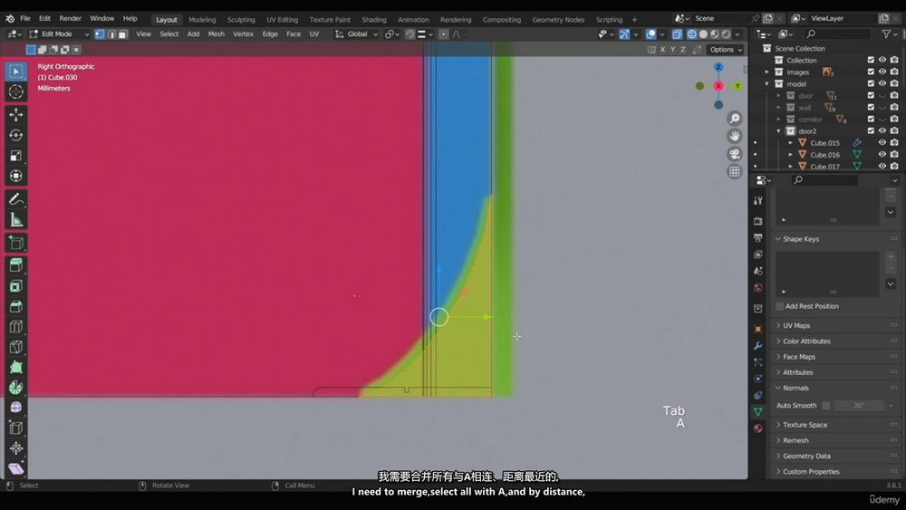Click the outliner search field
This screenshot has width=906, height=510.
837,34
